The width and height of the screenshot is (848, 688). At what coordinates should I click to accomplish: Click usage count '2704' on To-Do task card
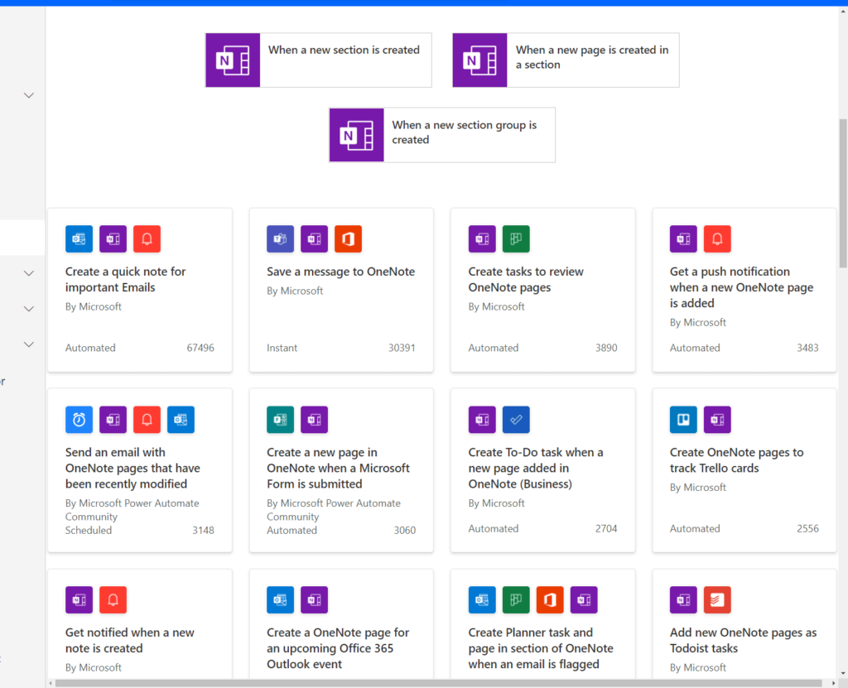coord(606,528)
